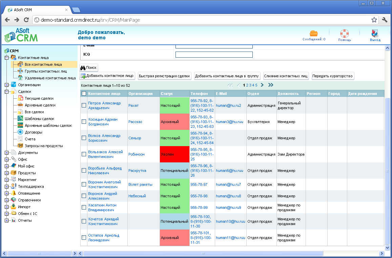Go to next page of contacts

pyautogui.click(x=262, y=85)
